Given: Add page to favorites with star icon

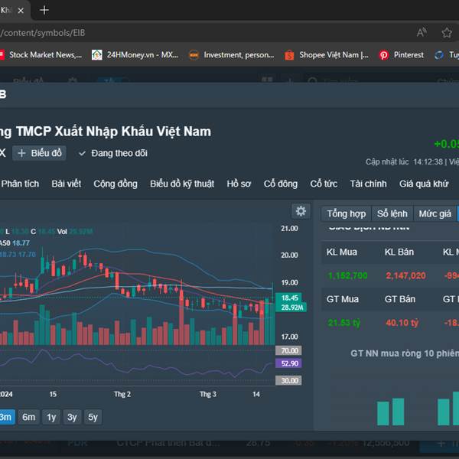Looking at the screenshot, I should coord(447,32).
